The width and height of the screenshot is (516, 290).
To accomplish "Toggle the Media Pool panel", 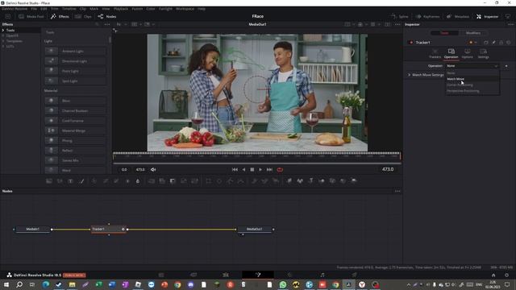I will coord(31,16).
